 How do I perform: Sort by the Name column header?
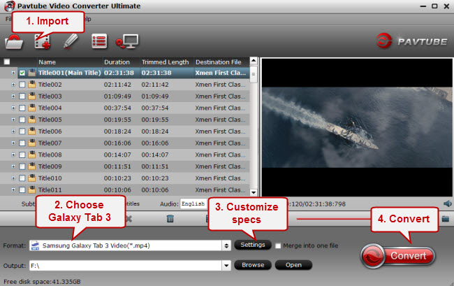pyautogui.click(x=47, y=62)
